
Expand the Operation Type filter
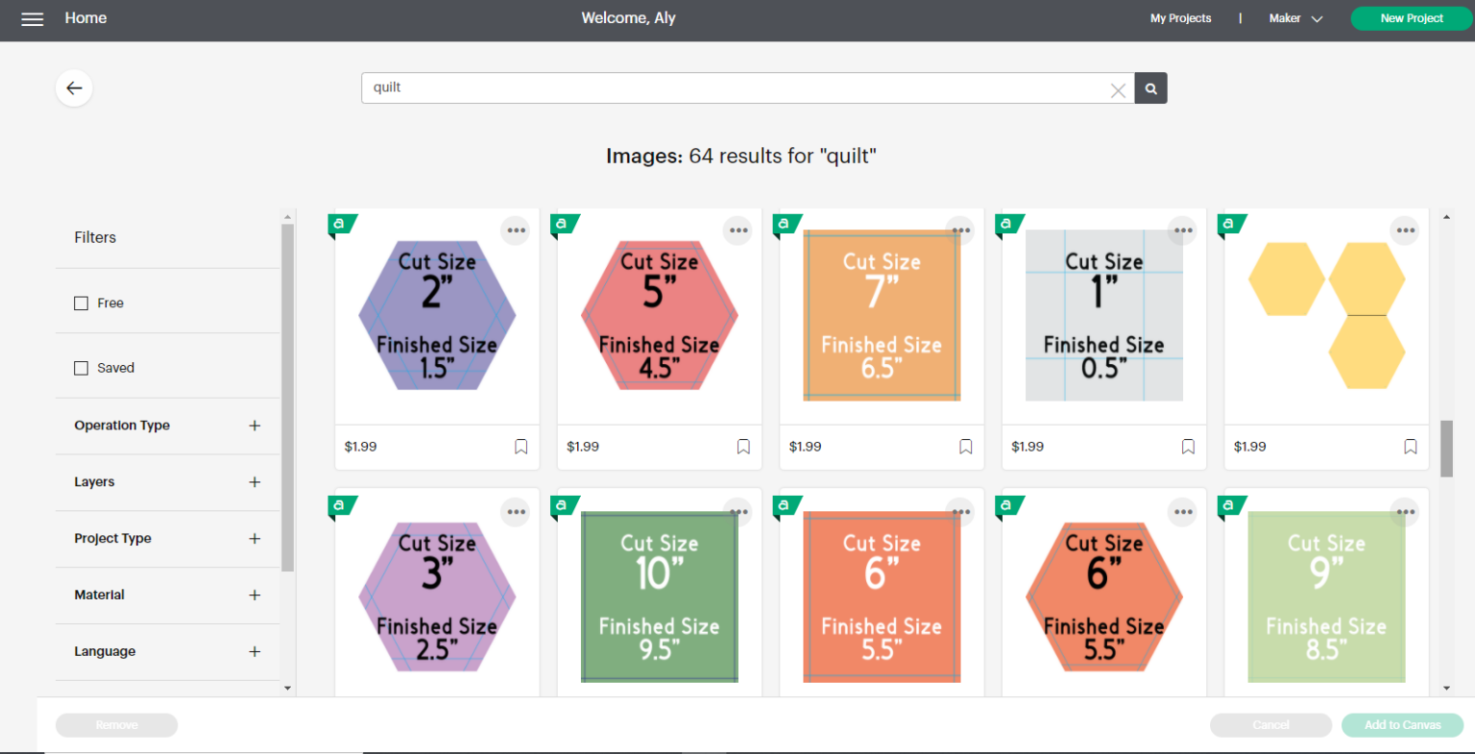[254, 426]
